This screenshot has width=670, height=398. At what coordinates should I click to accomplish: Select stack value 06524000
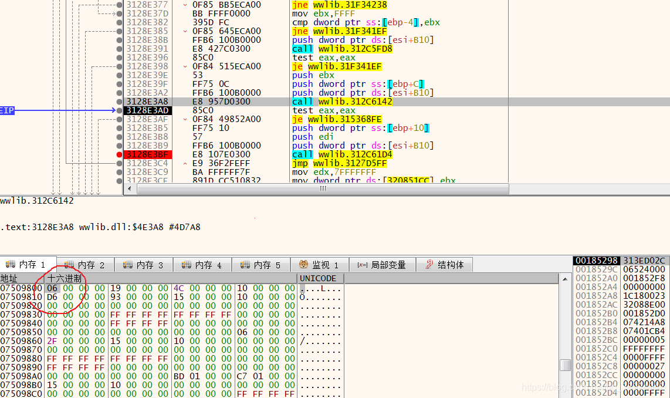click(644, 269)
